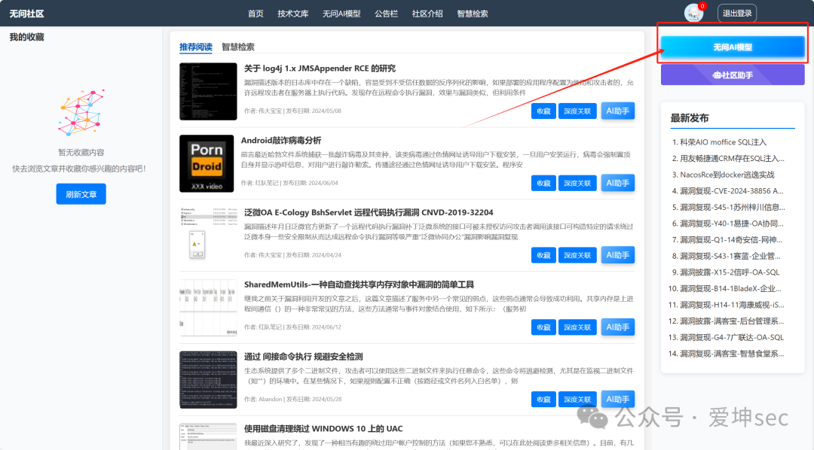814x450 pixels.
Task: Open 漏洞复现-满客宝-智慧食堂系 list item
Action: [x=732, y=354]
